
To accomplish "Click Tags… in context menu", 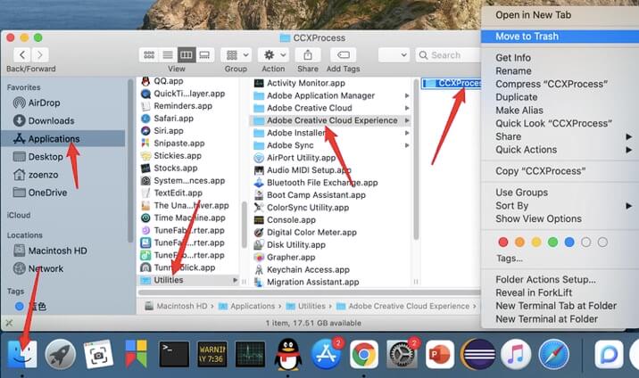I will coord(510,259).
